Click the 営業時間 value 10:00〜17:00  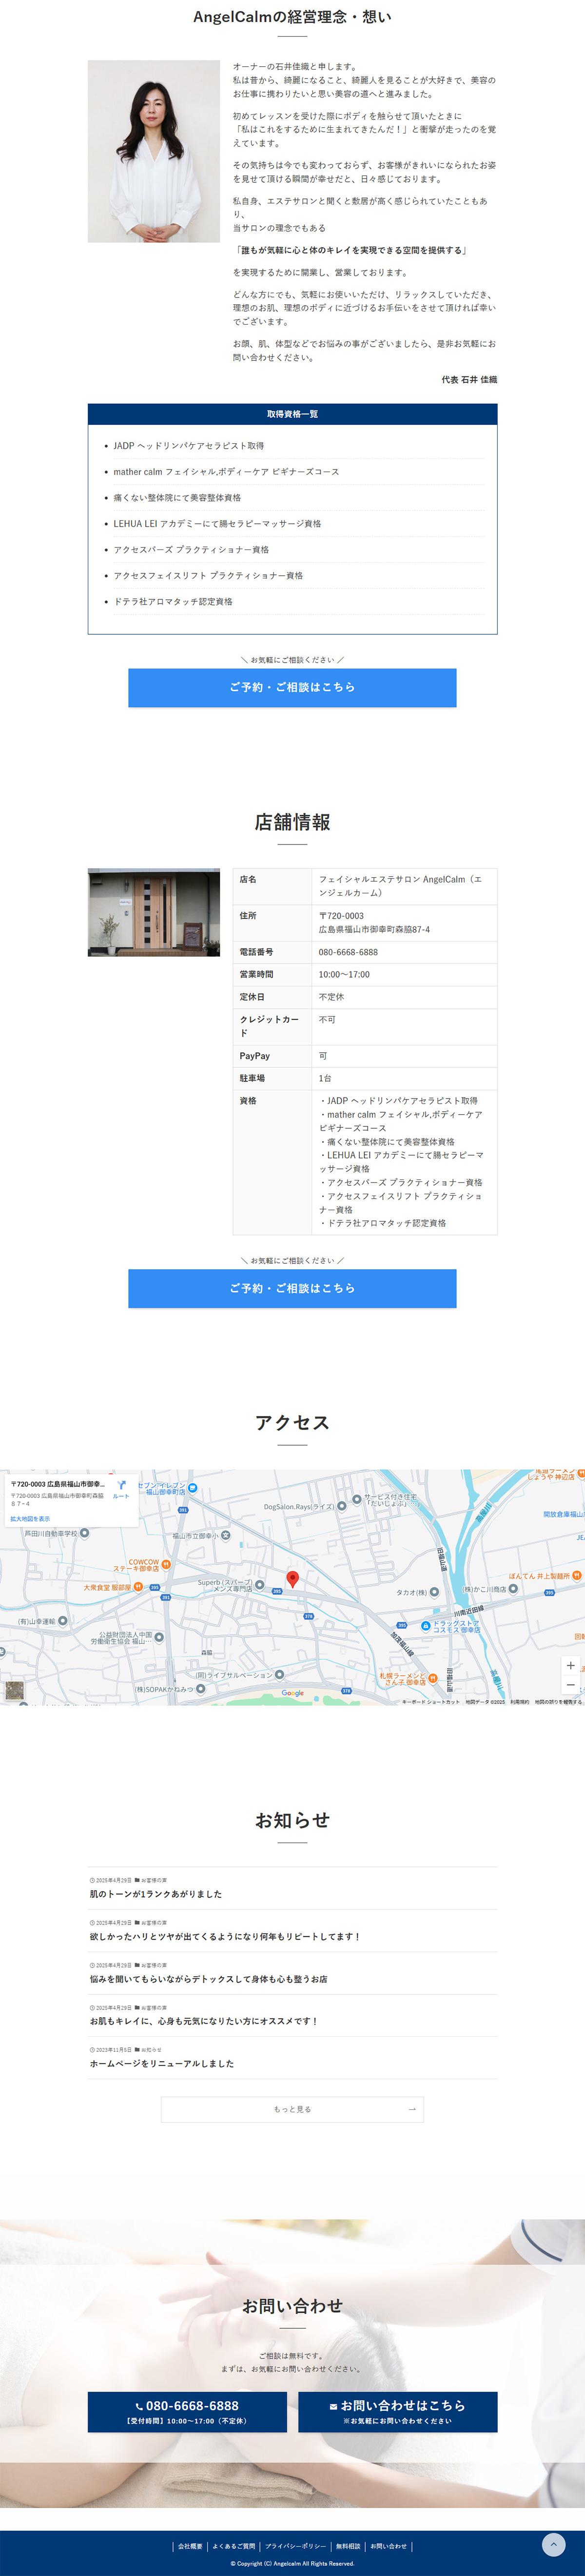click(x=344, y=974)
